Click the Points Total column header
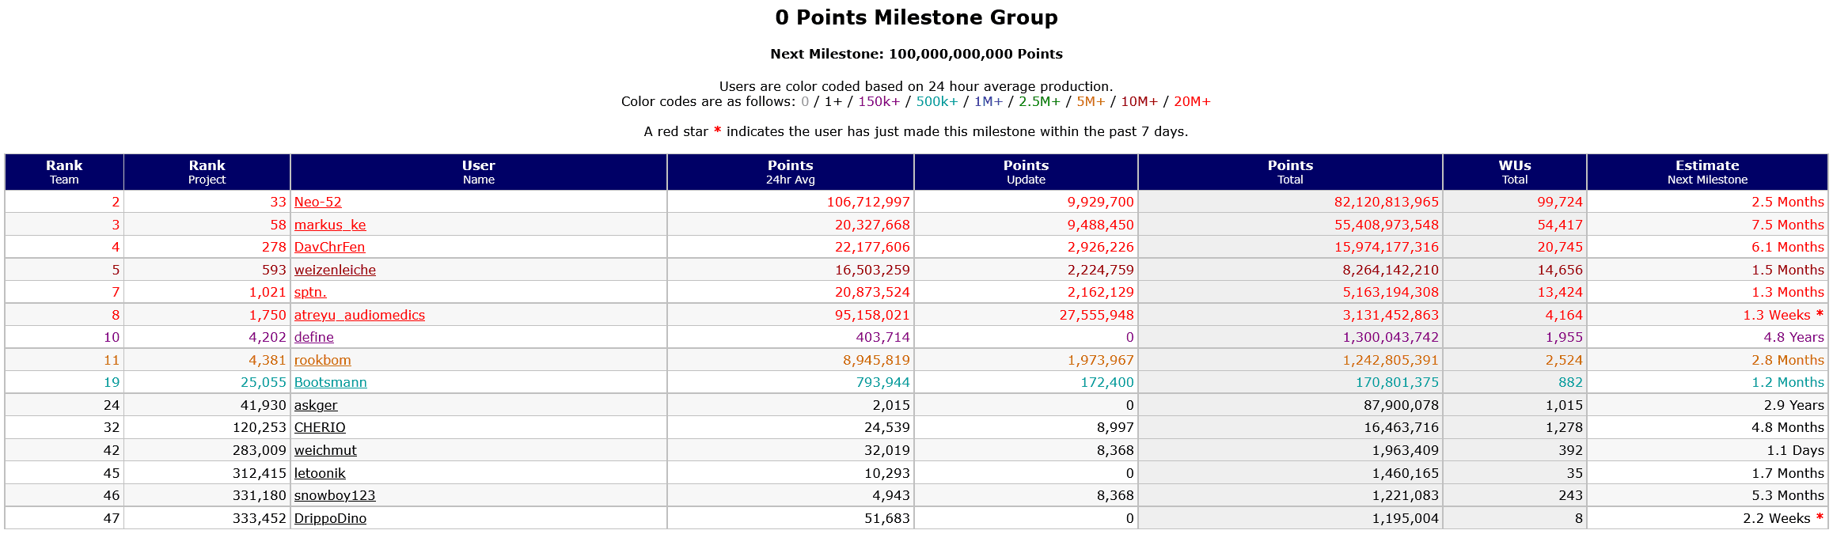1833x534 pixels. [x=1290, y=172]
